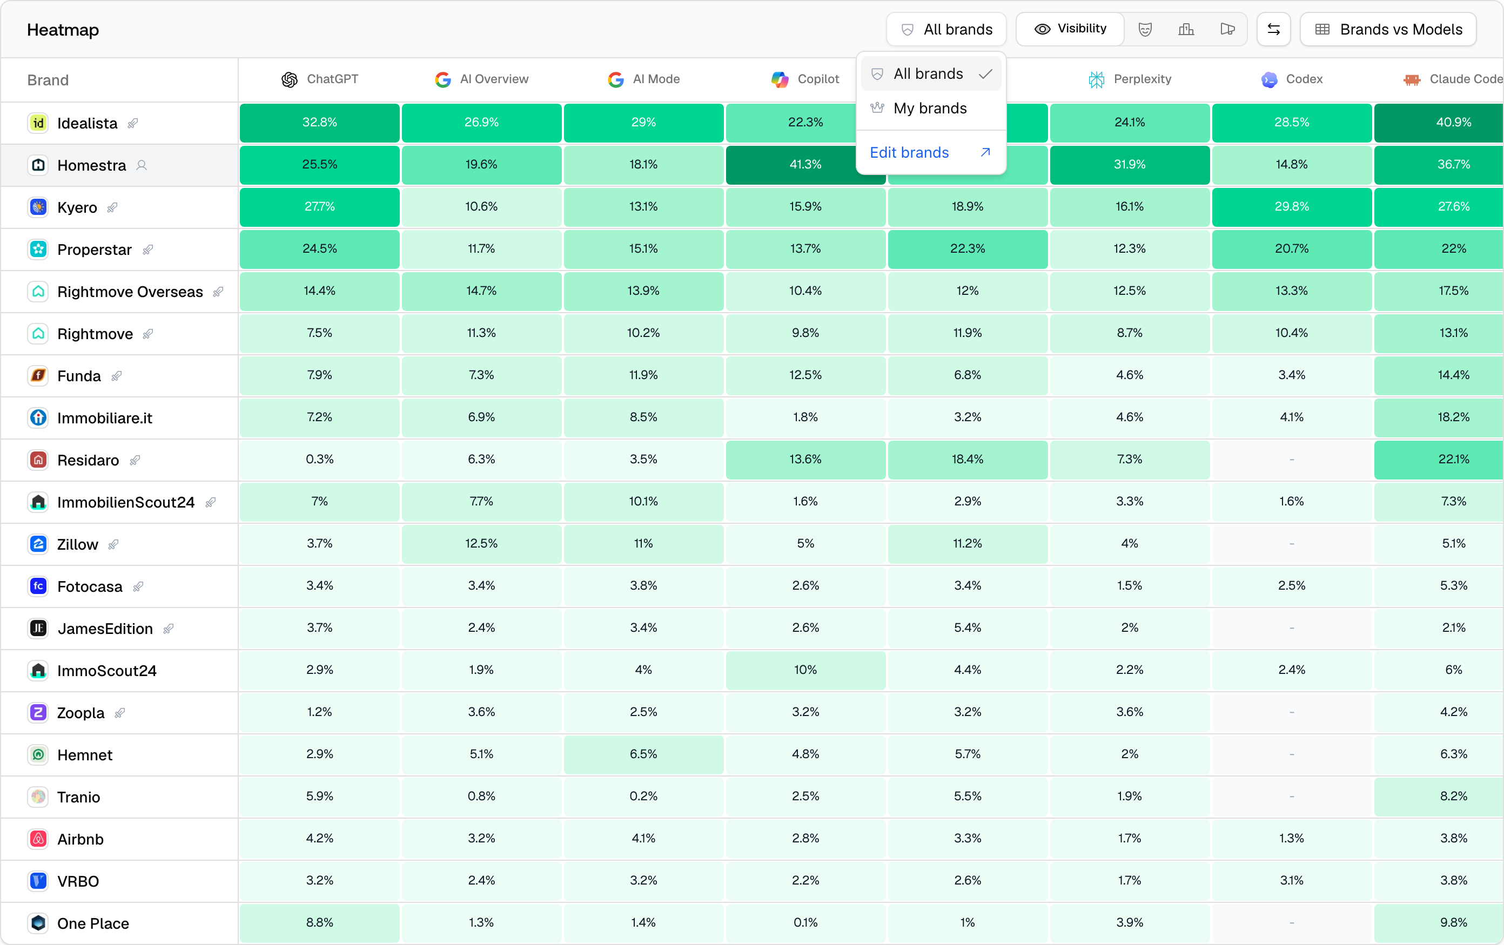Image resolution: width=1504 pixels, height=945 pixels.
Task: Click Rightmove Overseas 14.7% AI Overview cell
Action: pos(481,291)
